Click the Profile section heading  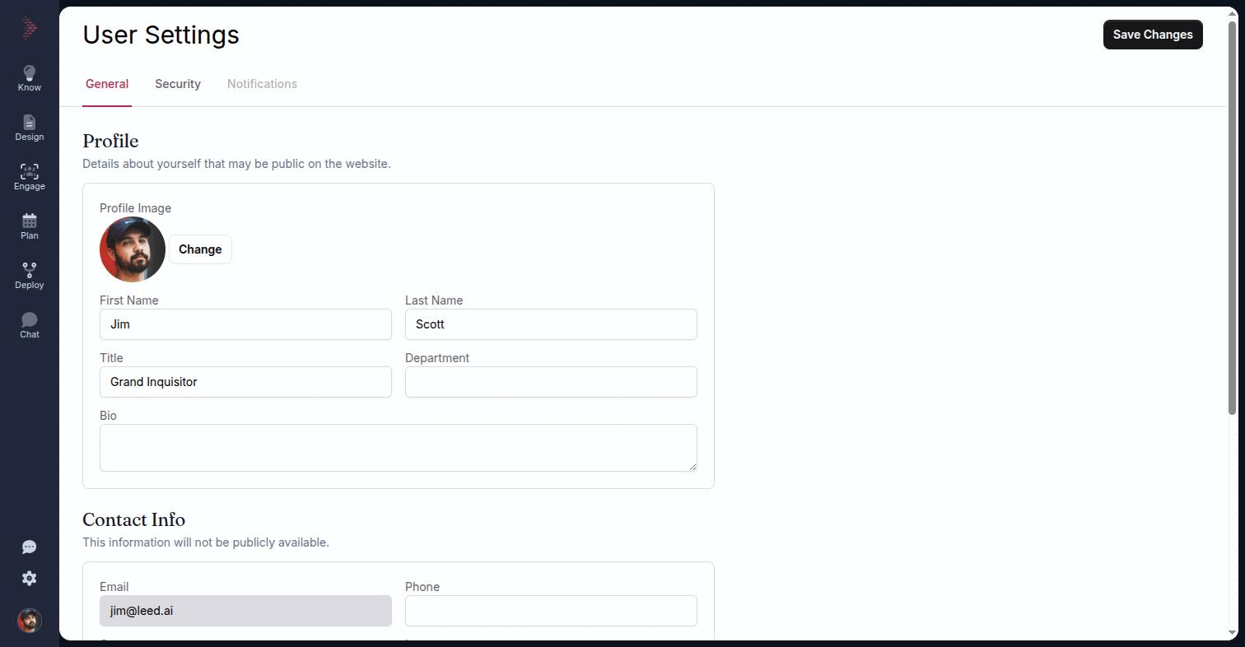click(x=110, y=141)
